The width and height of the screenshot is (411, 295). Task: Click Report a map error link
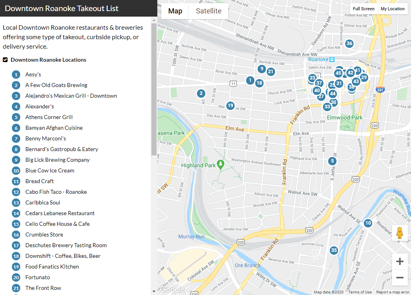[393, 292]
